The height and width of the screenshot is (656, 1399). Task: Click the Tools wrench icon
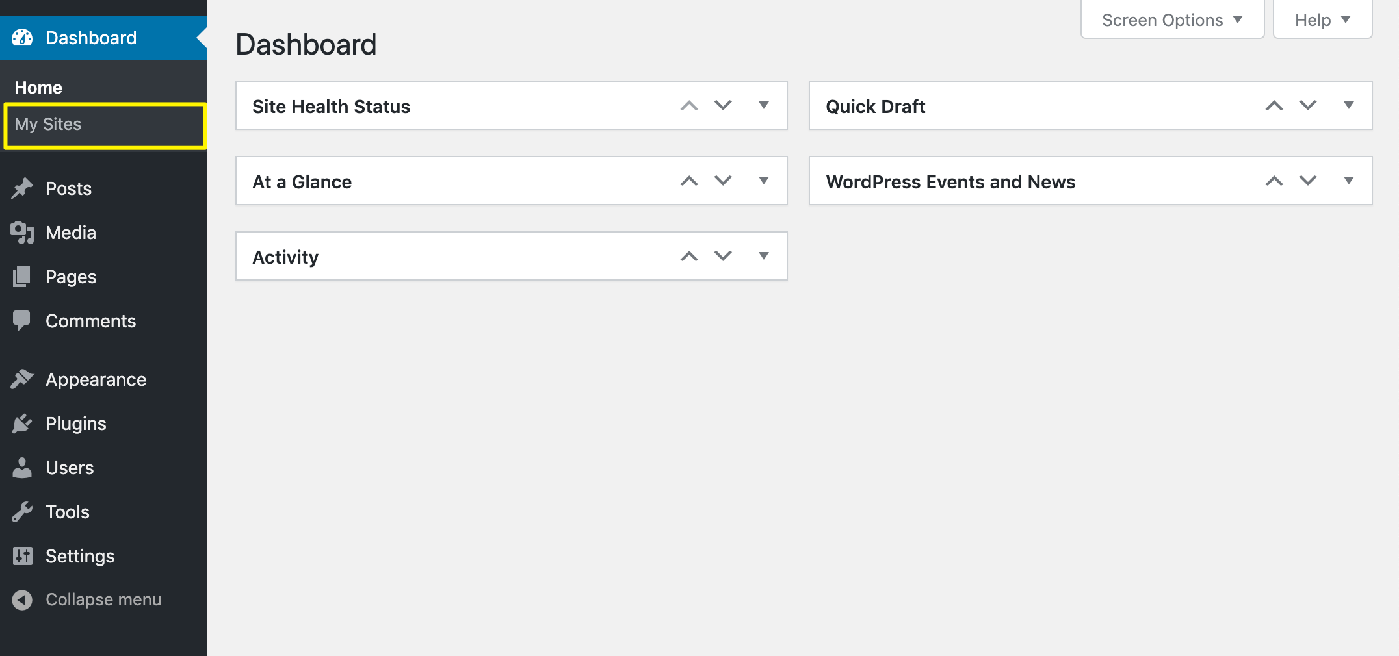coord(22,512)
